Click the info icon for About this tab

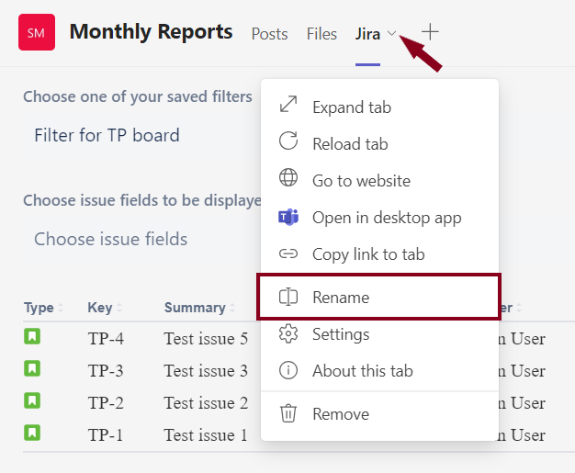[288, 371]
